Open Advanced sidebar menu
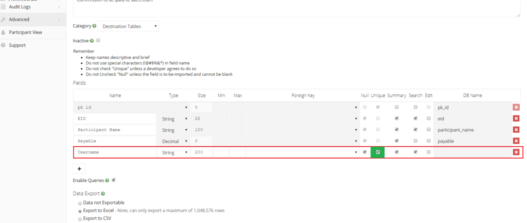 coord(32,20)
